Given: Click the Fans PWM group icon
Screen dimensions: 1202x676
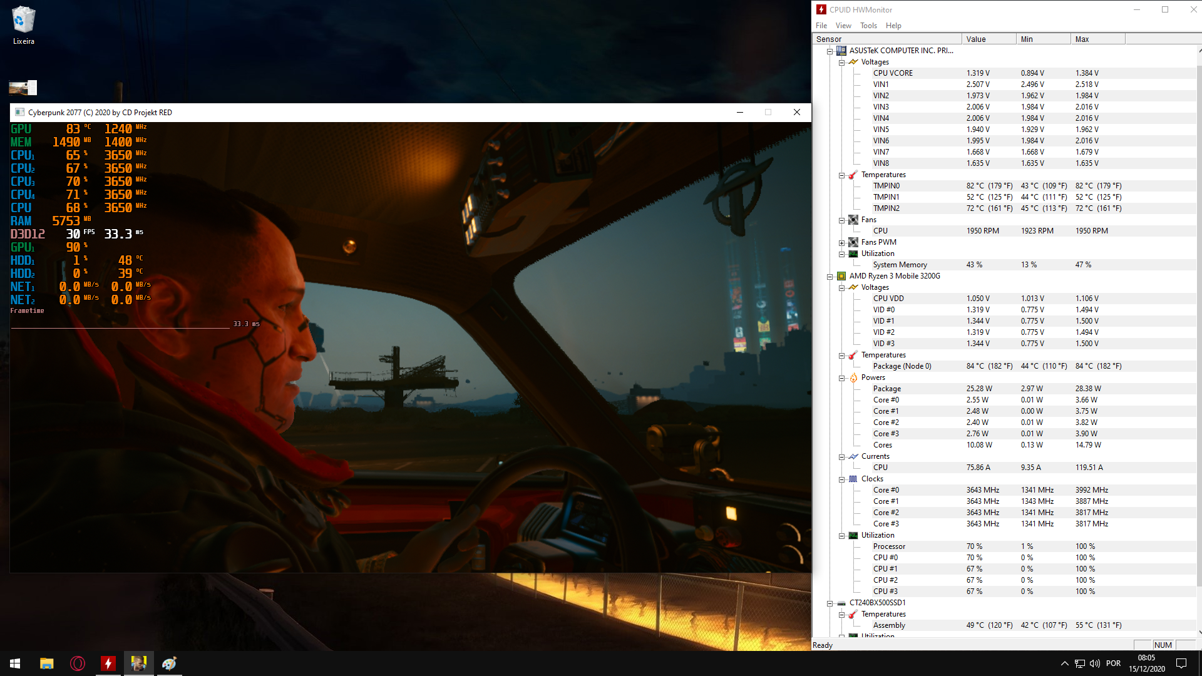Looking at the screenshot, I should pyautogui.click(x=853, y=242).
